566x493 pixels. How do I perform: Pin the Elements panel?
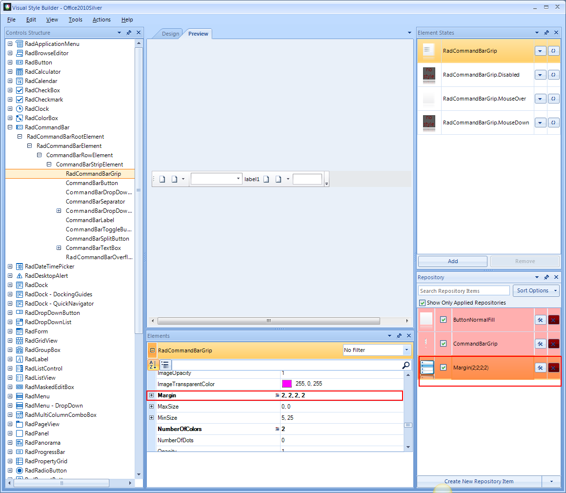[399, 335]
